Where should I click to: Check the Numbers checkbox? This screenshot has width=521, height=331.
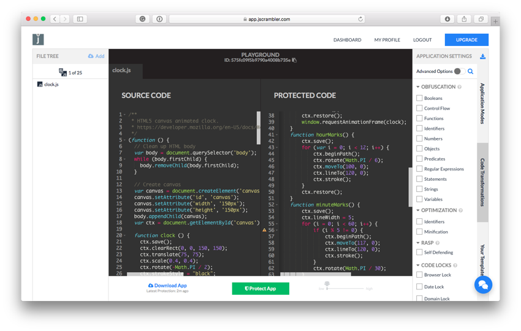419,139
